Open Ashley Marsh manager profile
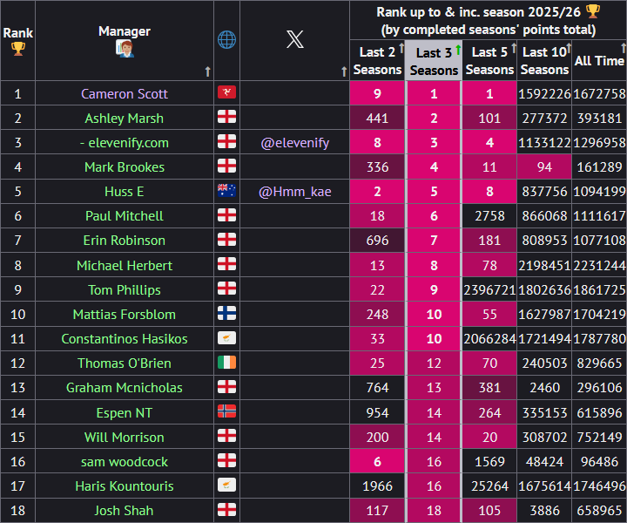 pos(125,119)
